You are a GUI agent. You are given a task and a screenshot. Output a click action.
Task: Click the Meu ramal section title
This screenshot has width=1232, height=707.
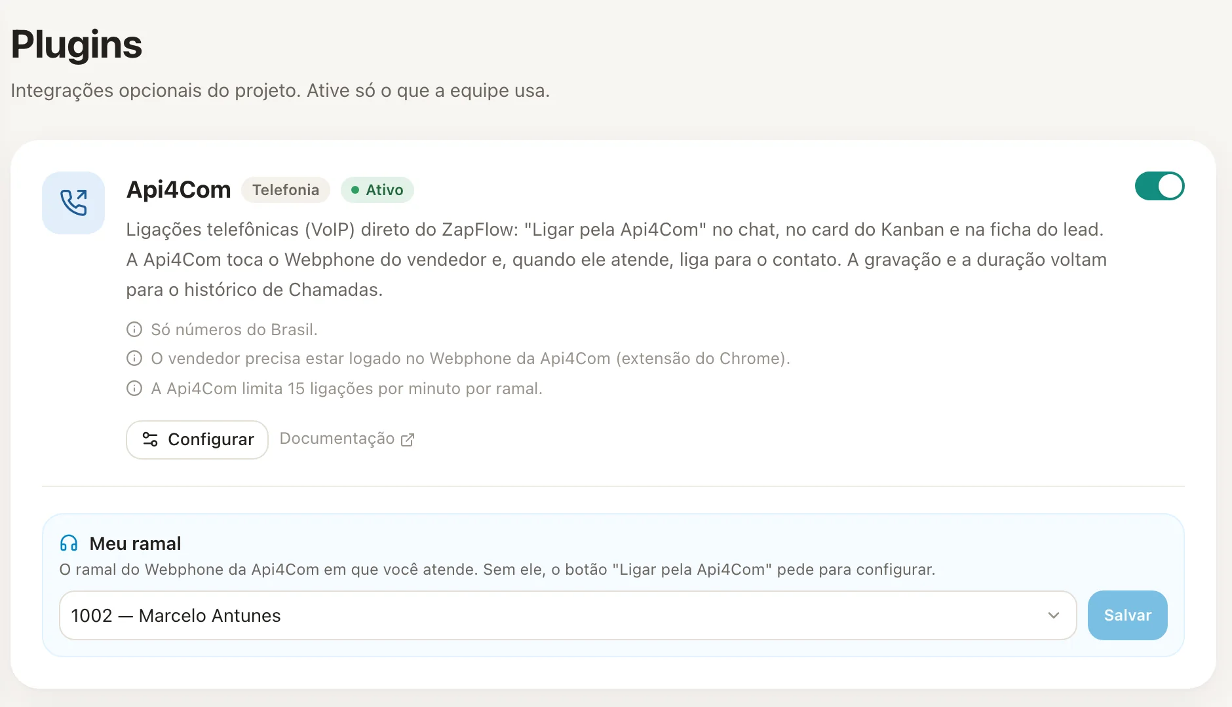pos(135,543)
